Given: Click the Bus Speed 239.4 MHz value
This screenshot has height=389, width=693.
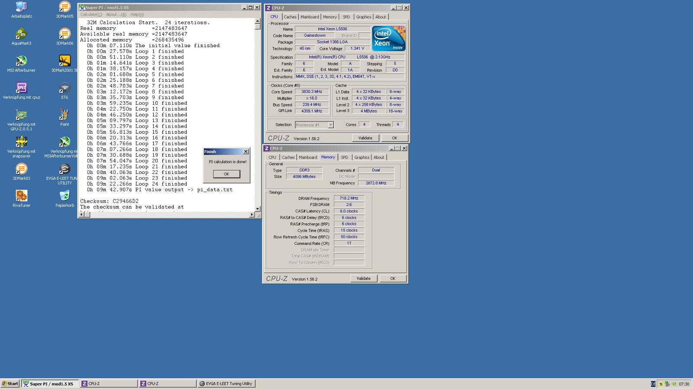Looking at the screenshot, I should click(x=312, y=105).
